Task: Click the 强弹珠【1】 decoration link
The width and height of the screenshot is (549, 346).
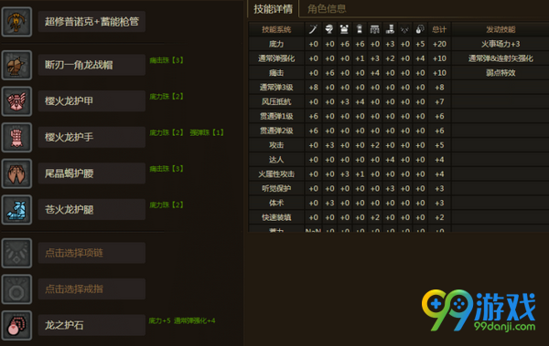Action: (x=207, y=132)
